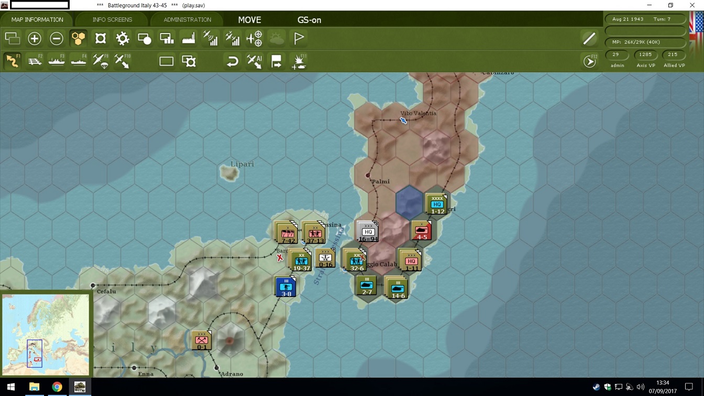Click the AI air execution icon
Viewport: 704px width, 396px height.
click(x=255, y=61)
